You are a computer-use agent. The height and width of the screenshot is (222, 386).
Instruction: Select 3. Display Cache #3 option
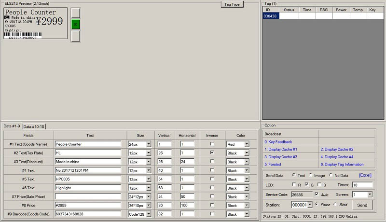pos(281,157)
